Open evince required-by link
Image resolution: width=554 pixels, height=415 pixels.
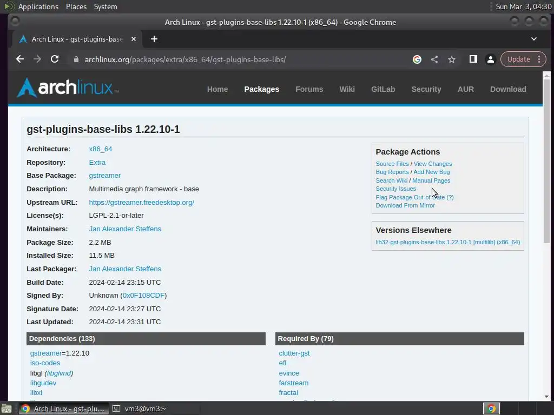(289, 373)
